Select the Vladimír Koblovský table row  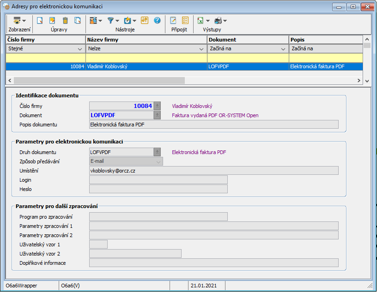(184, 66)
